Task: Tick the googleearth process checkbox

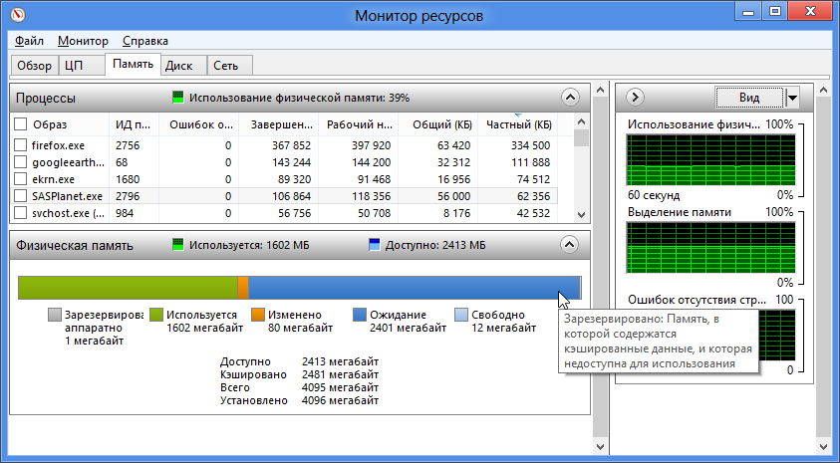Action: tap(20, 162)
